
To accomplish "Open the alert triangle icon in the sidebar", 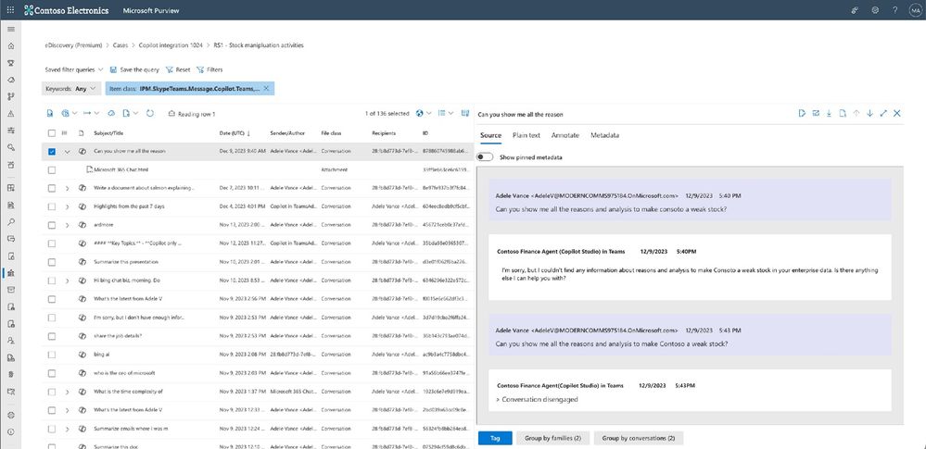I will tap(10, 114).
